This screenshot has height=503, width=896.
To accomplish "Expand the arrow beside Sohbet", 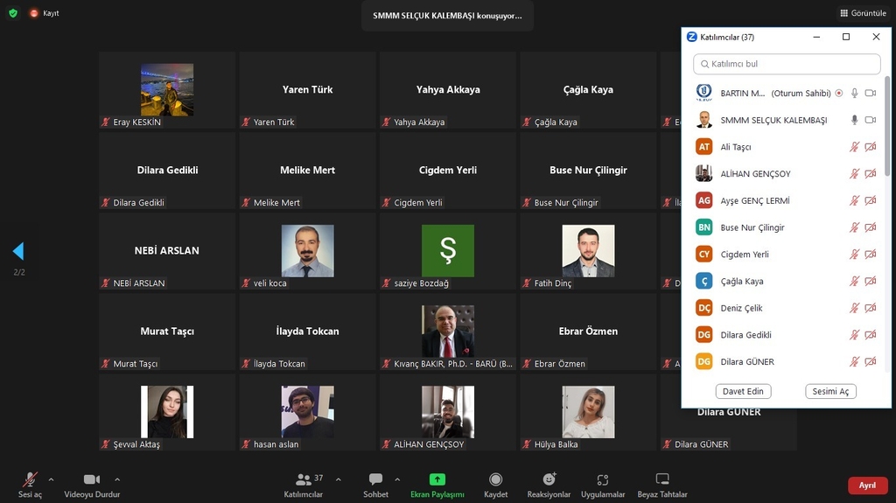I will tap(397, 479).
